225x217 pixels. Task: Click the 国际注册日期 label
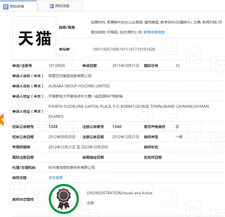[x=23, y=158]
